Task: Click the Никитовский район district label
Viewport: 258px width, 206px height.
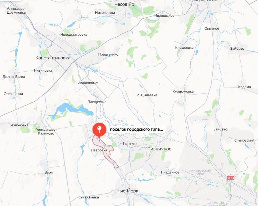Action: tap(200, 172)
